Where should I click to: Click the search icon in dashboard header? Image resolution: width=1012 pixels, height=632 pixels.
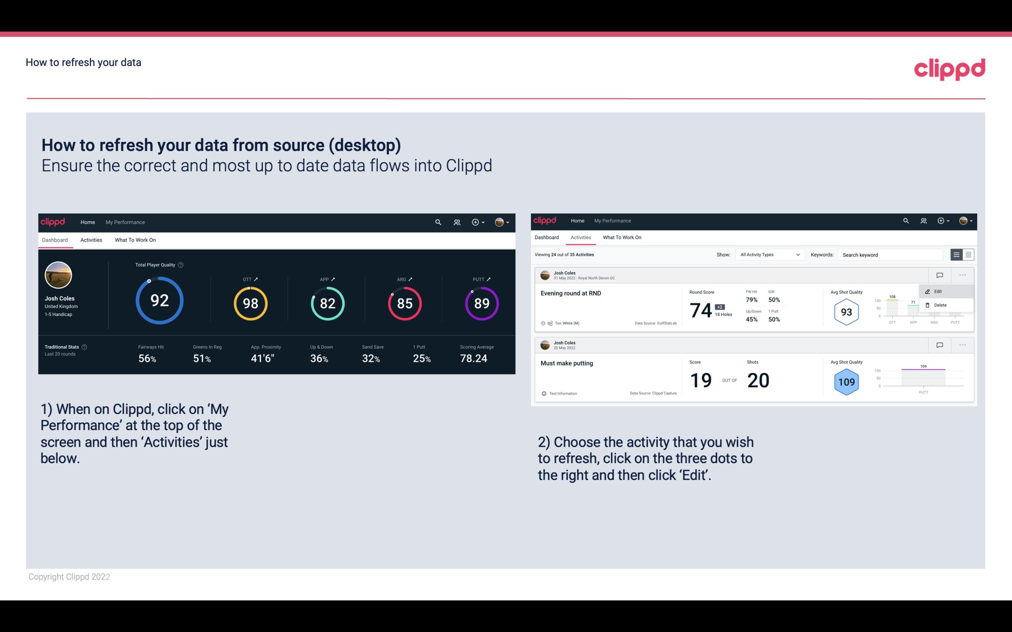[437, 221]
